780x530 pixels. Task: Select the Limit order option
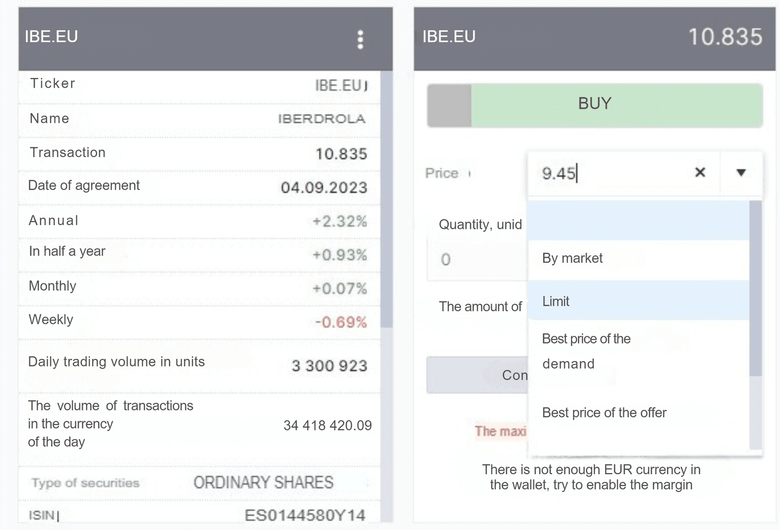[555, 301]
